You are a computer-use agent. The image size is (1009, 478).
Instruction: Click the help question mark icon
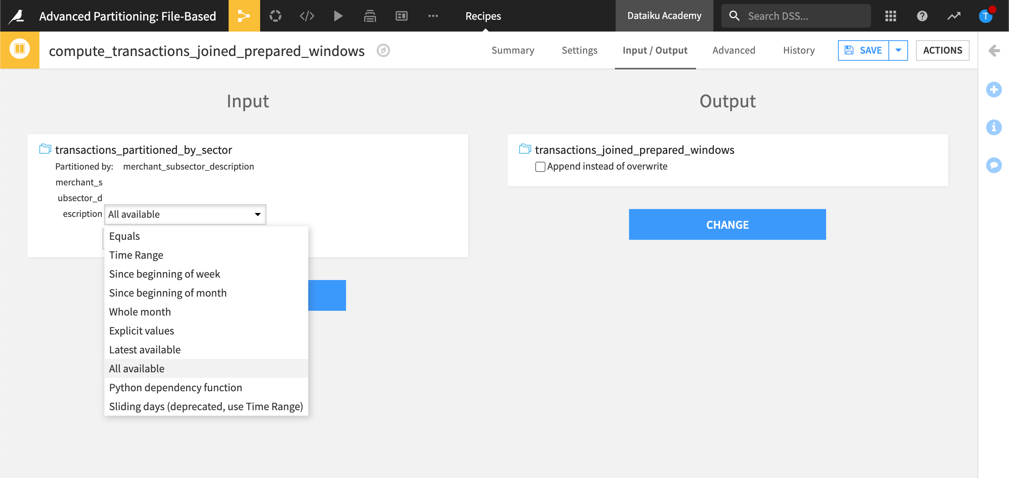click(x=922, y=16)
